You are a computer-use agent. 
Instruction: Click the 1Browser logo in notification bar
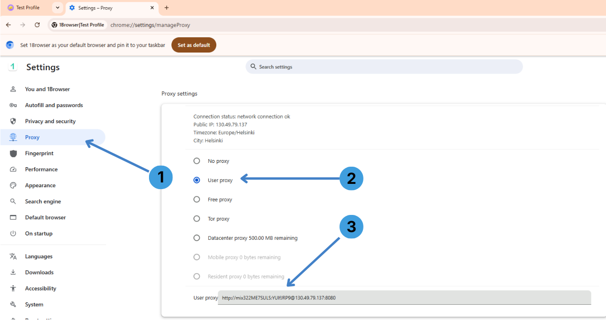[10, 45]
